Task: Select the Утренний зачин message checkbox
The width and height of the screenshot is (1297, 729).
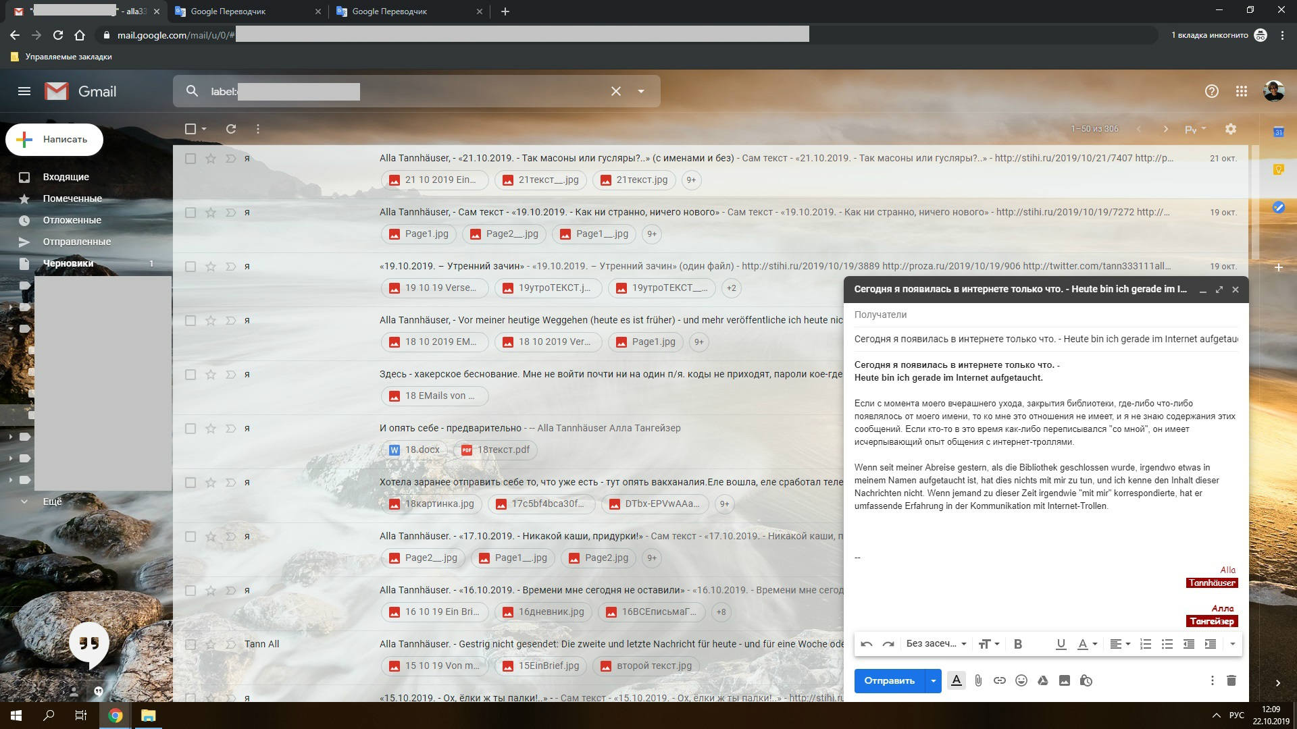Action: (190, 267)
